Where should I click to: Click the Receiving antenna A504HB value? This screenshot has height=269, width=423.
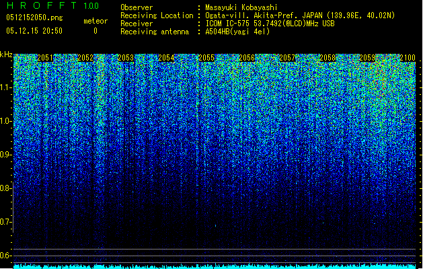pos(237,32)
